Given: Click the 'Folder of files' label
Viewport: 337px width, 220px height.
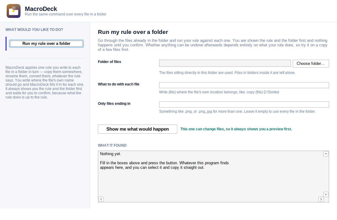Looking at the screenshot, I should tap(109, 62).
